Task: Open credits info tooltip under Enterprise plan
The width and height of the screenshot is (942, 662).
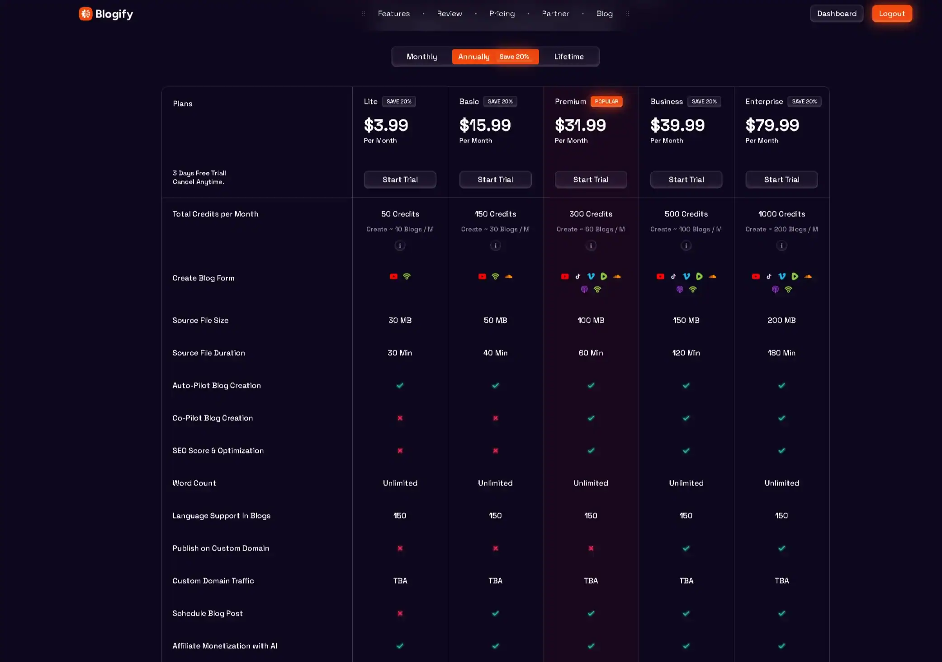Action: point(781,246)
